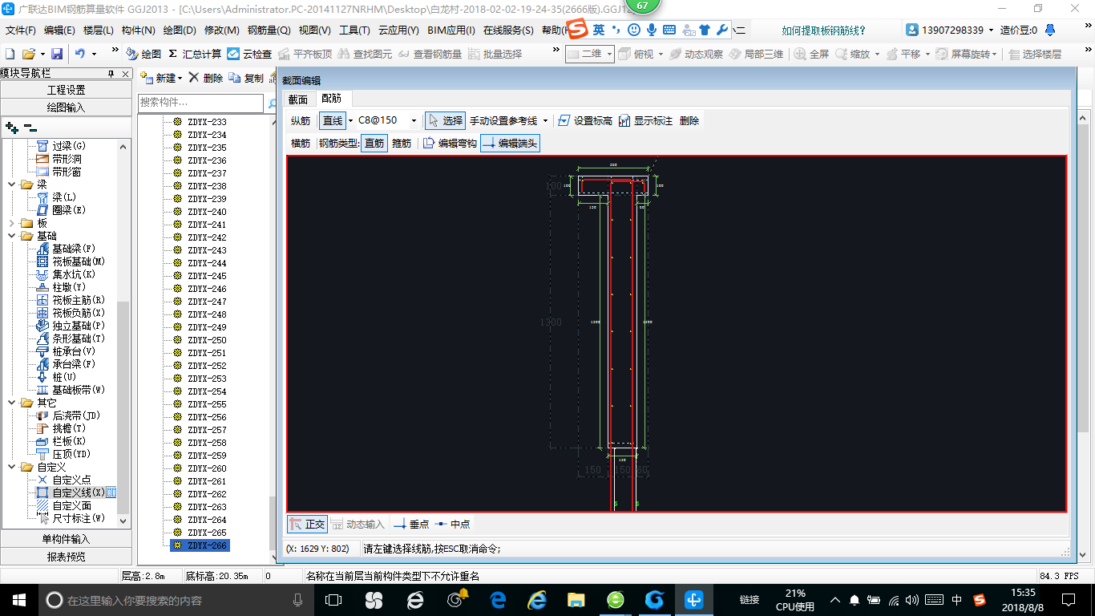
Task: Toggle 动态输入 dynamic input
Action: [358, 524]
